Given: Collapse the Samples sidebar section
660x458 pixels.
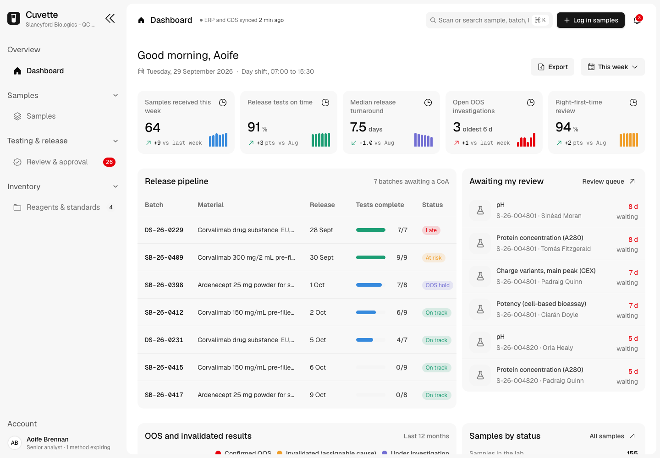Looking at the screenshot, I should (115, 95).
